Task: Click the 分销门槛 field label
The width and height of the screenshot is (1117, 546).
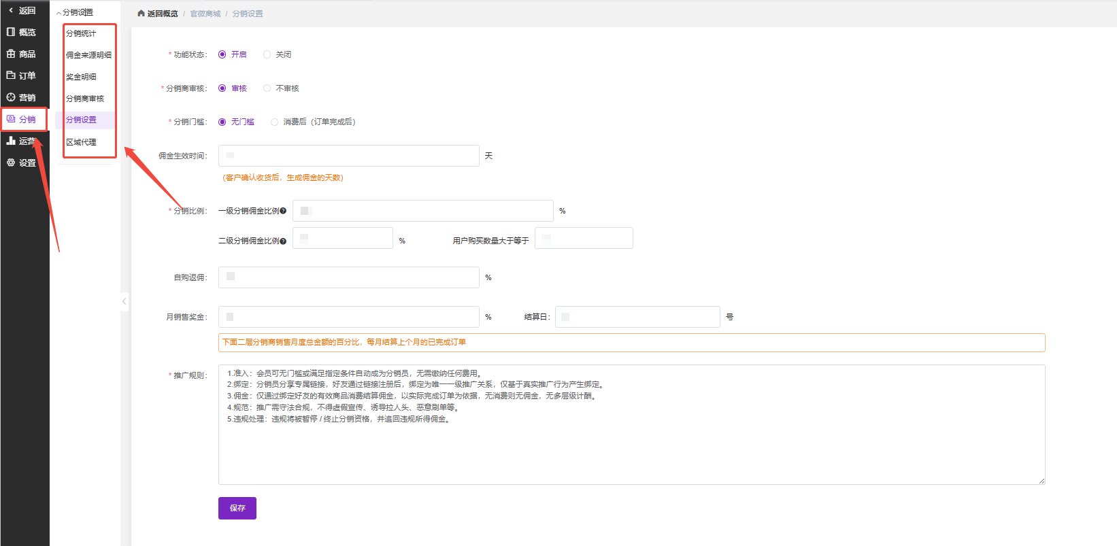Action: (190, 122)
